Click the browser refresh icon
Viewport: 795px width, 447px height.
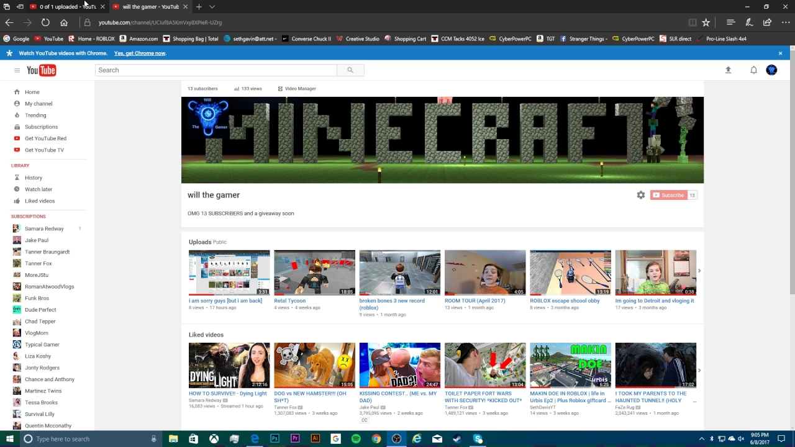coord(45,22)
